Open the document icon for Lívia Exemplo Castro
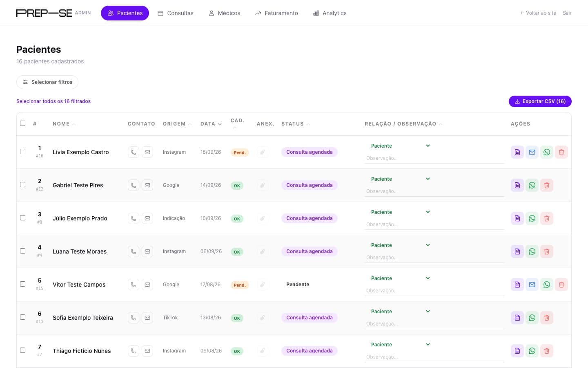 coord(517,152)
